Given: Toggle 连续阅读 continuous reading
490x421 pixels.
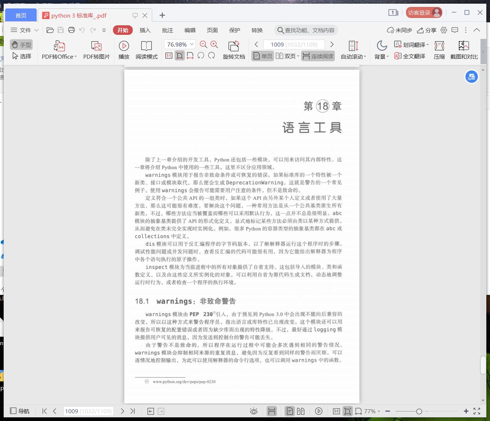Looking at the screenshot, I should pyautogui.click(x=318, y=56).
